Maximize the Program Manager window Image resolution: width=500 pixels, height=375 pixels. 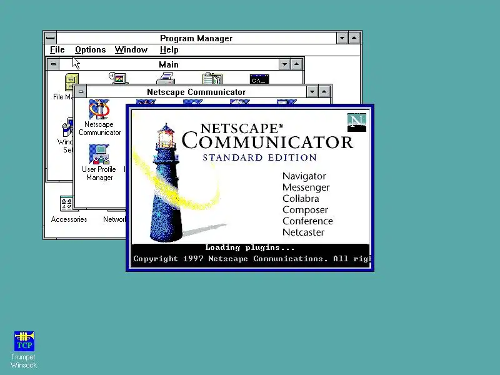pyautogui.click(x=354, y=38)
